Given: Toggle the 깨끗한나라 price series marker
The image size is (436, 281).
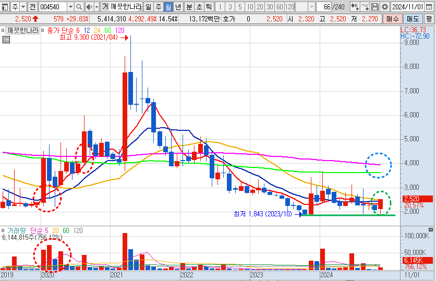Looking at the screenshot, I should point(3,30).
